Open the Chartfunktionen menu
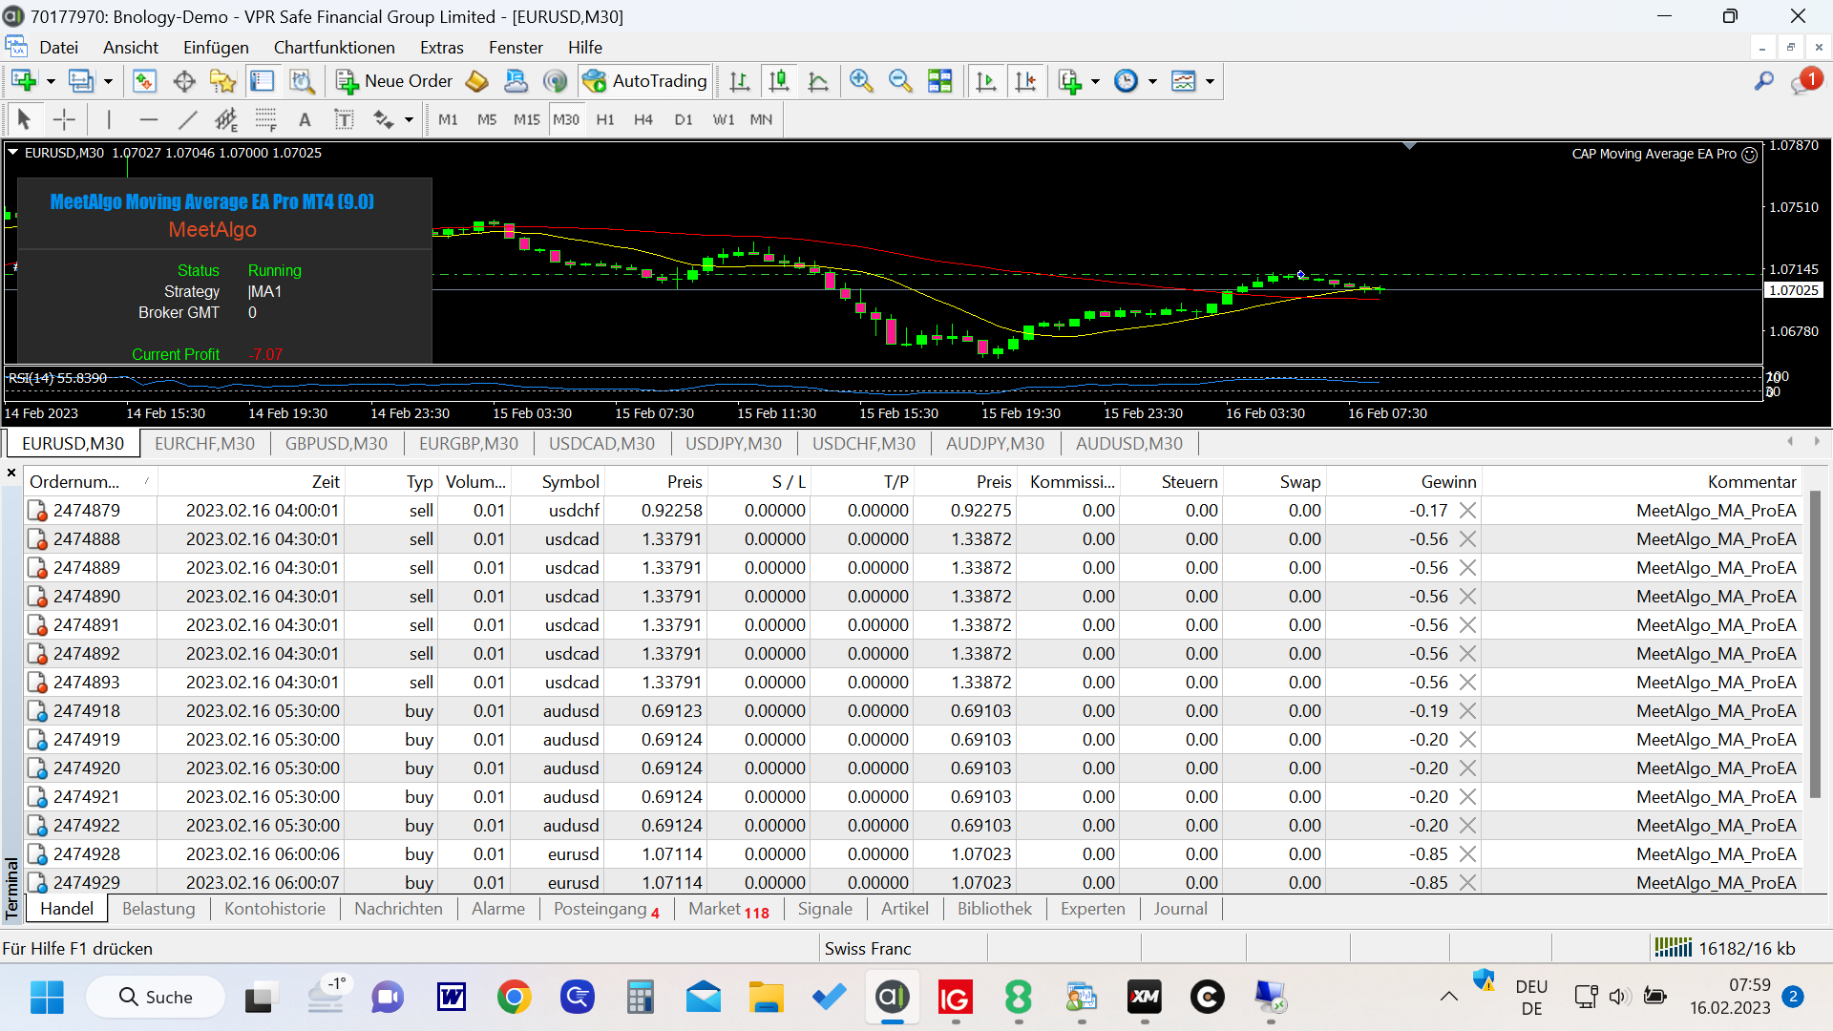Viewport: 1833px width, 1031px height. tap(334, 47)
